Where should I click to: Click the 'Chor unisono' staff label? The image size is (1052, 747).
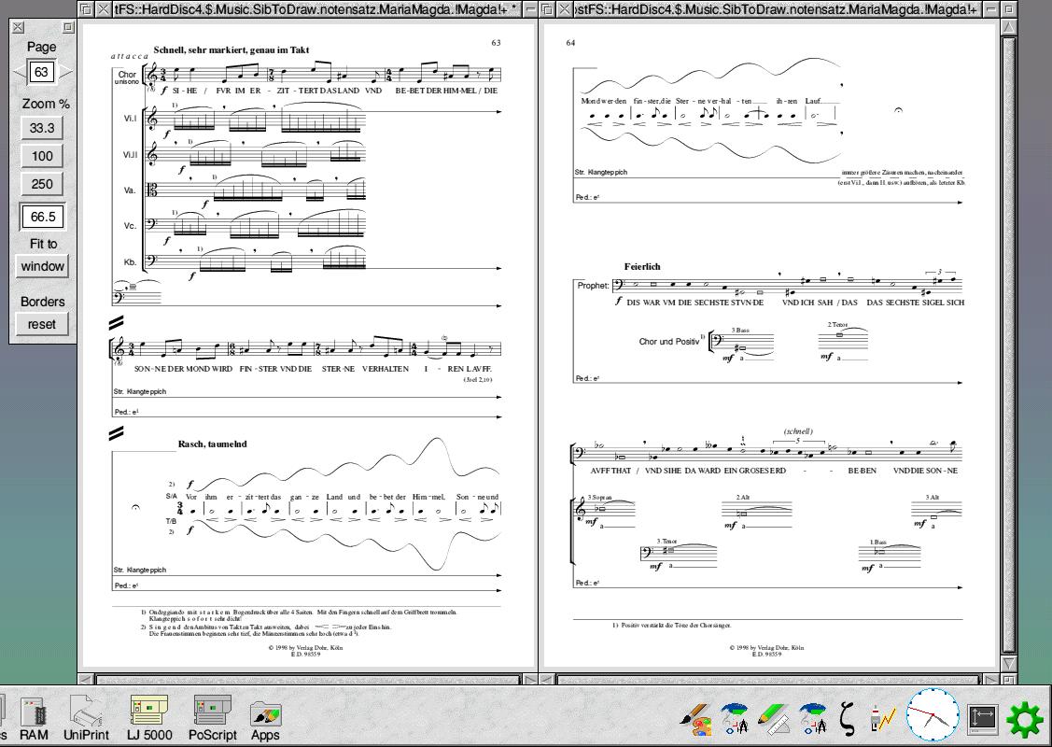click(127, 78)
